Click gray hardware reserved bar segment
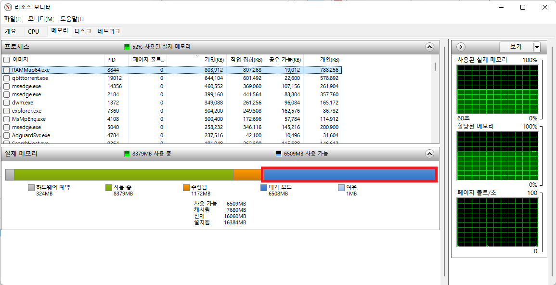The image size is (556, 285). click(10, 175)
